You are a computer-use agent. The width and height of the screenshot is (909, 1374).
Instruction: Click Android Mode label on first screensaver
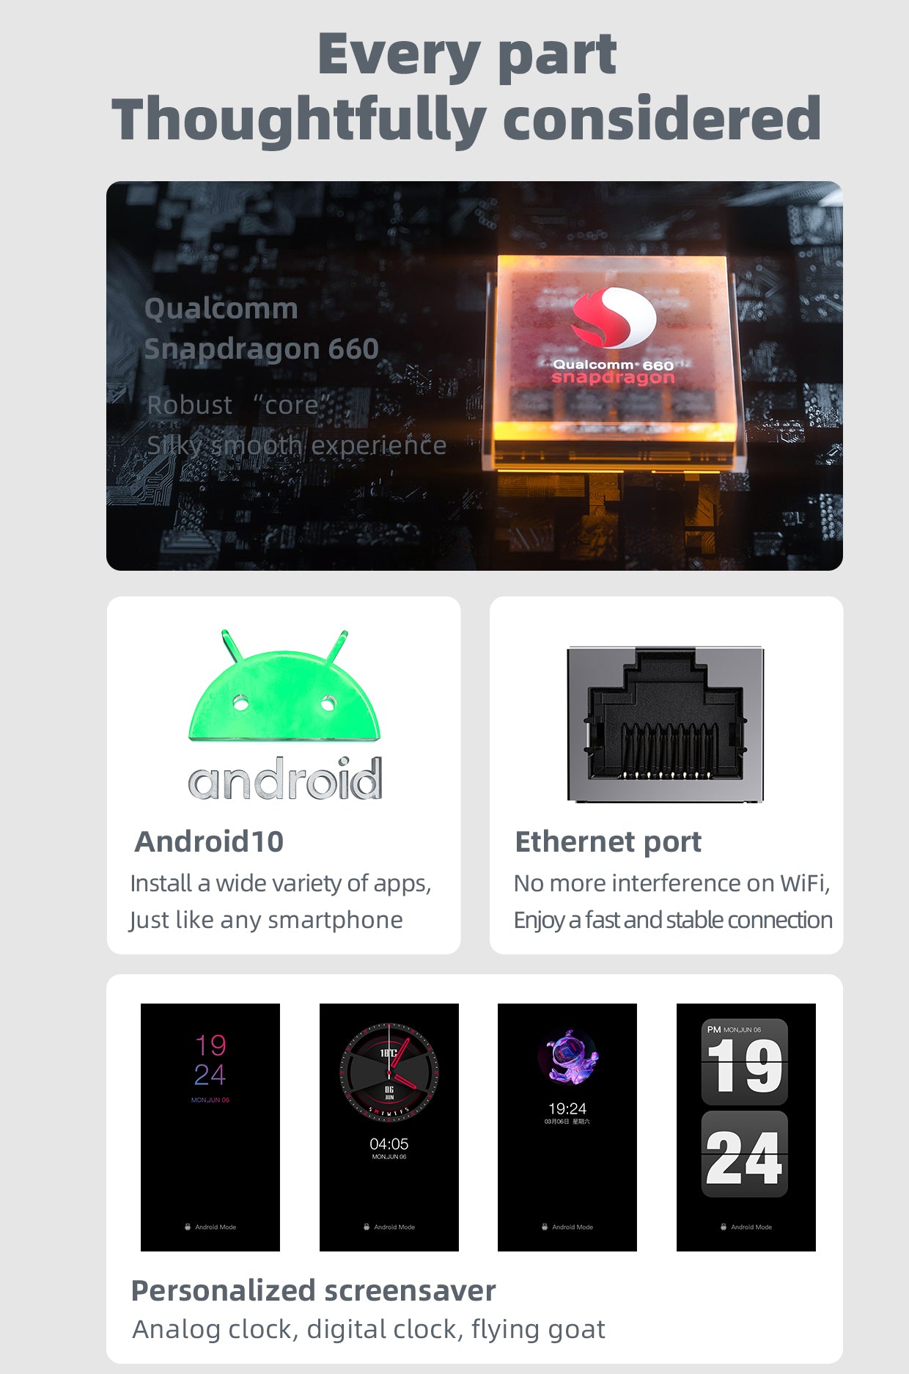pyautogui.click(x=210, y=1227)
